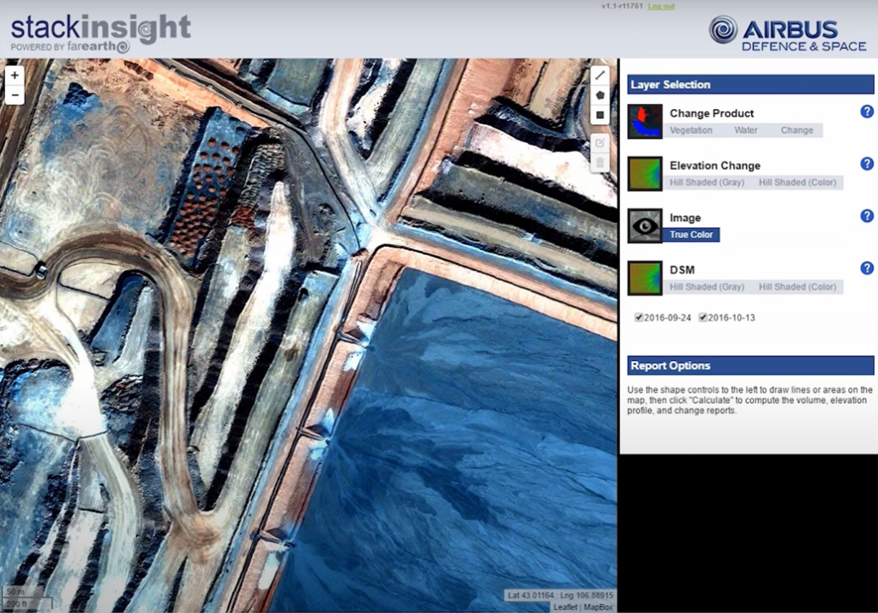Toggle Water view for the Change Product
The height and width of the screenshot is (613, 878).
point(745,130)
